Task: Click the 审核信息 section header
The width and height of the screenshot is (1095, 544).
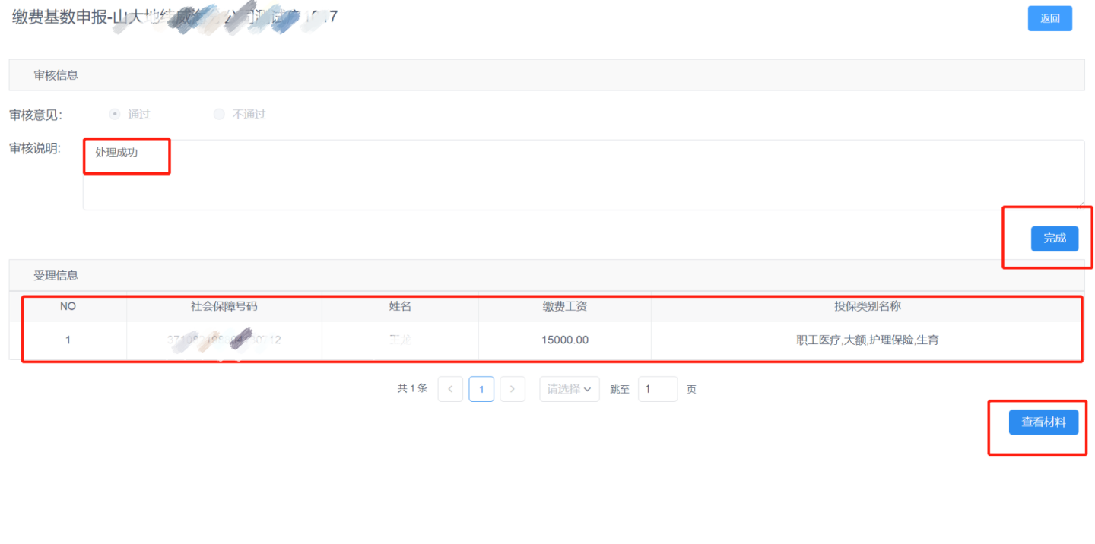Action: point(56,75)
